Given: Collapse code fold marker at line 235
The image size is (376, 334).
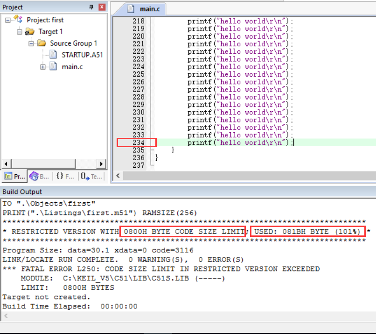Looking at the screenshot, I should (x=152, y=150).
